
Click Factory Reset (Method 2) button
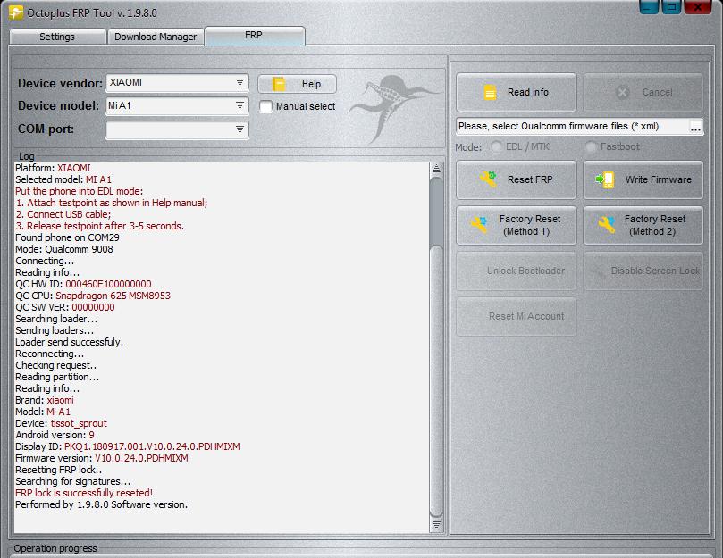coord(643,225)
